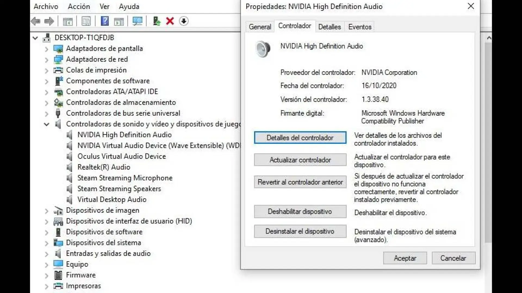Open device properties via toolbar icon
The image size is (522, 293).
[86, 21]
